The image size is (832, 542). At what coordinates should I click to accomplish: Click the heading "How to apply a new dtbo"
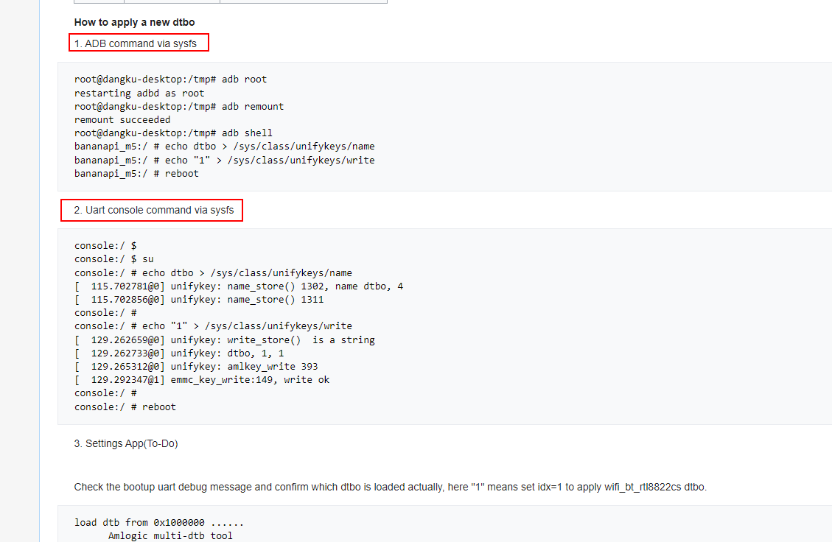(134, 22)
